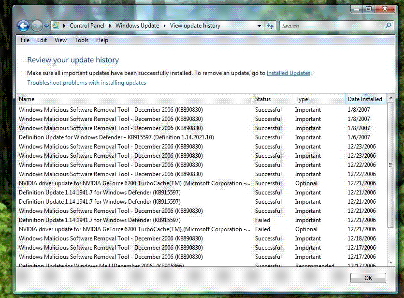
Task: Select failed NVIDIA GeForce 6200 driver update row
Action: click(202, 229)
